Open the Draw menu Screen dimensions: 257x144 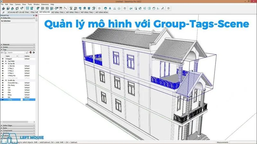(24, 4)
